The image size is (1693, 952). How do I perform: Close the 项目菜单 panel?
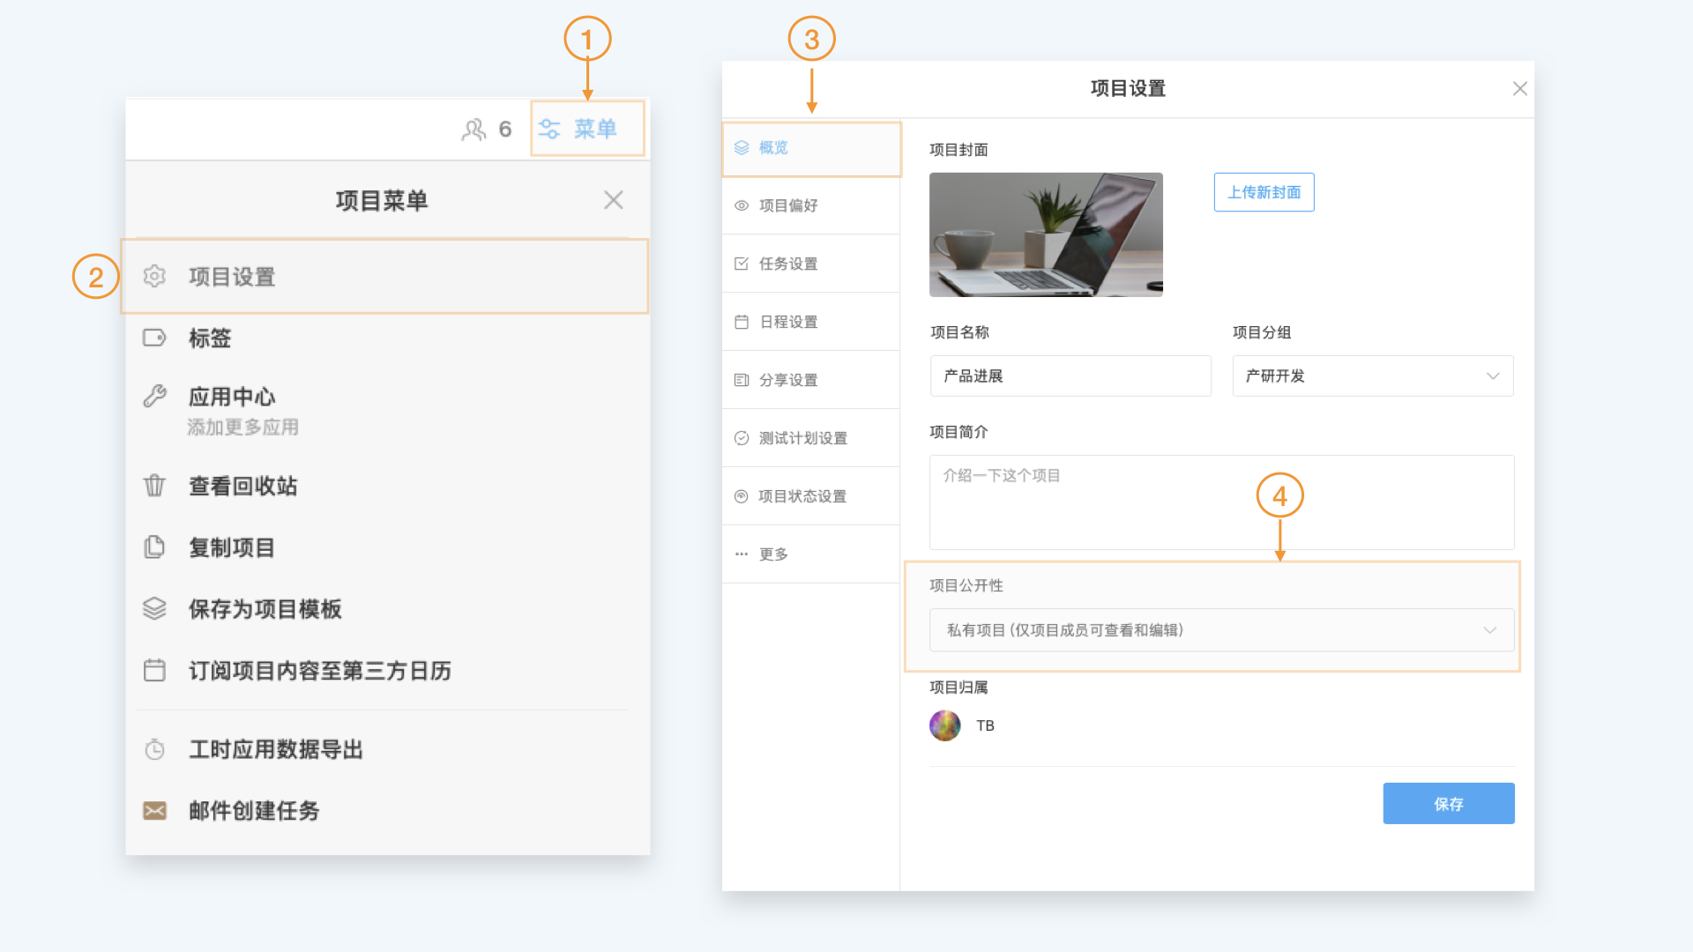614,200
